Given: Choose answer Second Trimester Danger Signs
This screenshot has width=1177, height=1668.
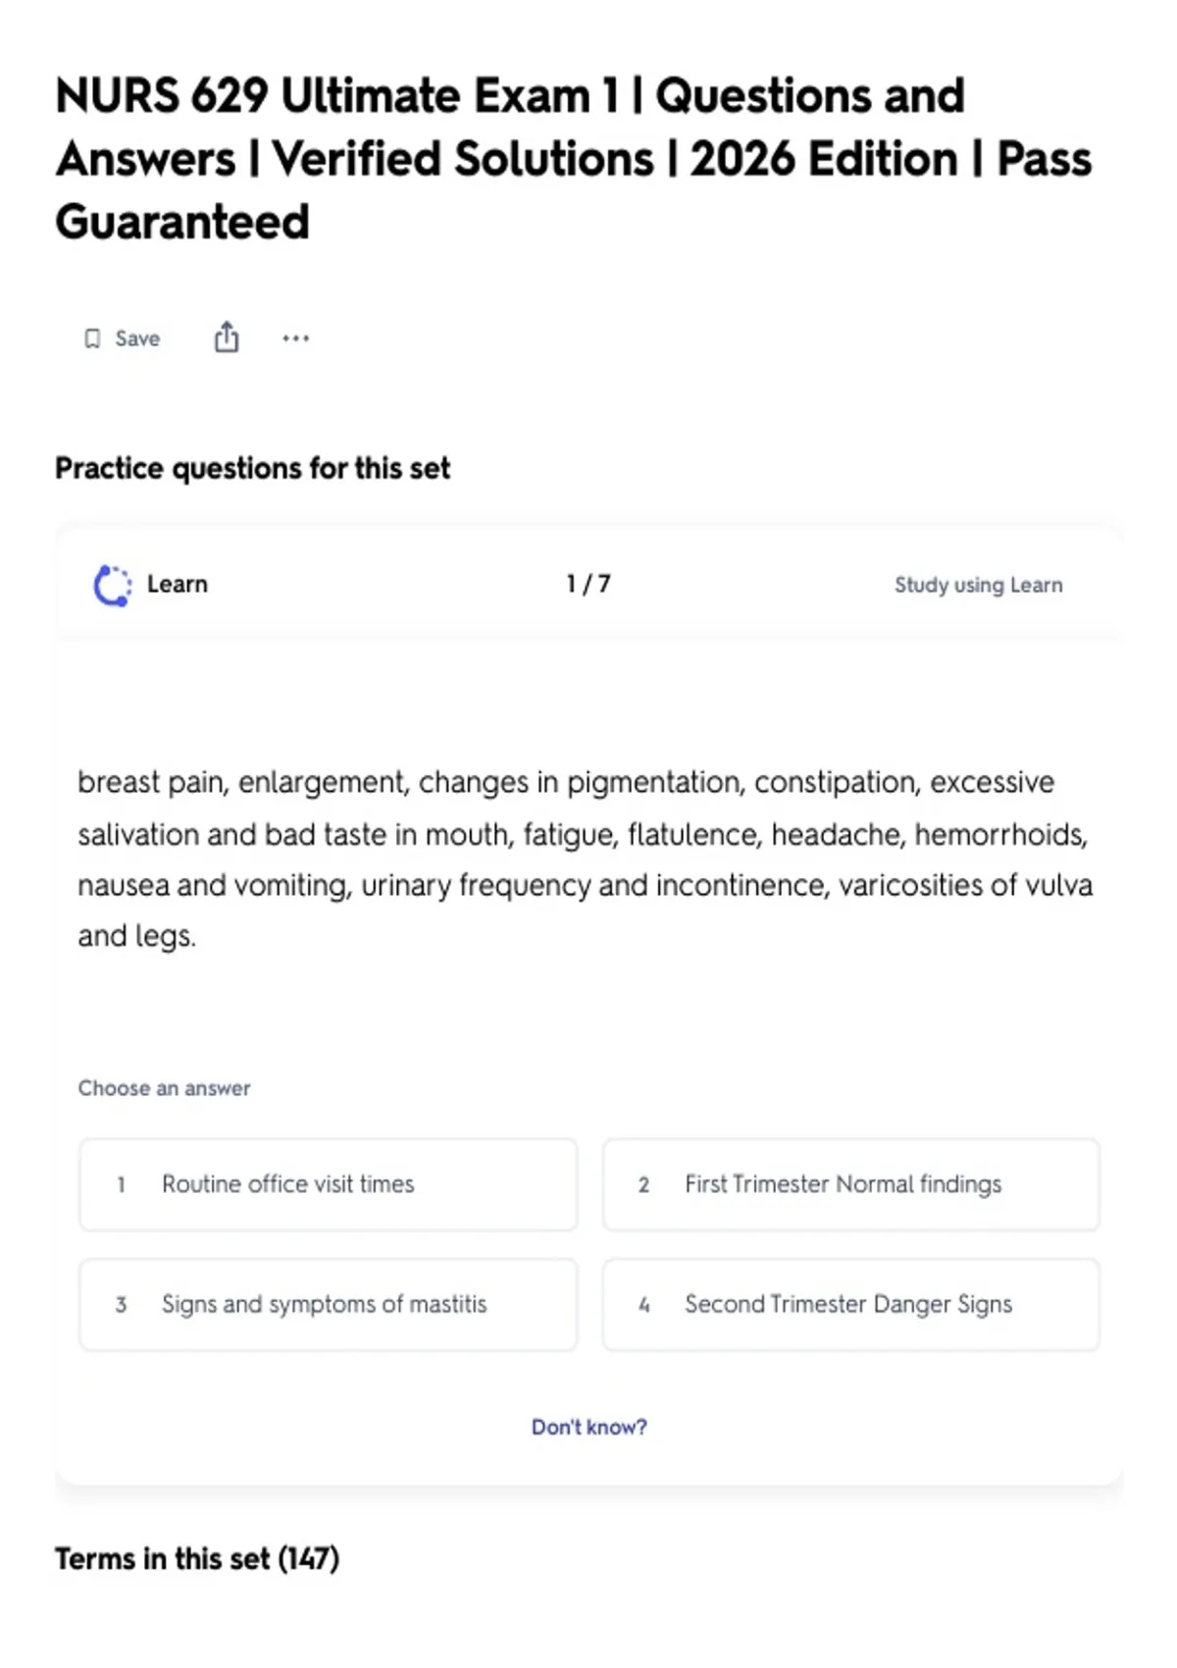Looking at the screenshot, I should click(851, 1305).
